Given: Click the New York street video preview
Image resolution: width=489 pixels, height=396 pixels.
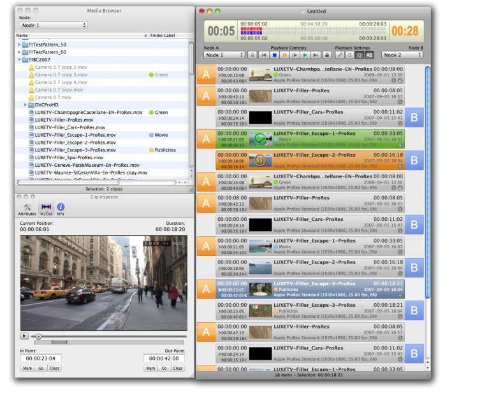Looking at the screenshot, I should point(104,283).
